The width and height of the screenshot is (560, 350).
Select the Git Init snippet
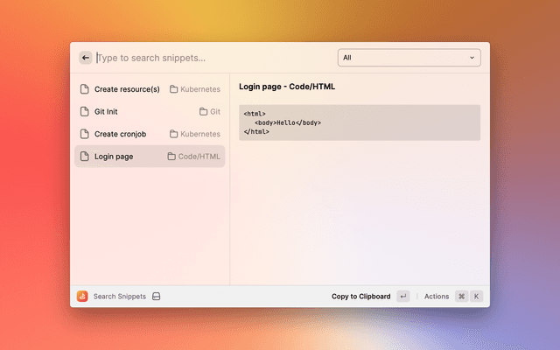pos(106,112)
